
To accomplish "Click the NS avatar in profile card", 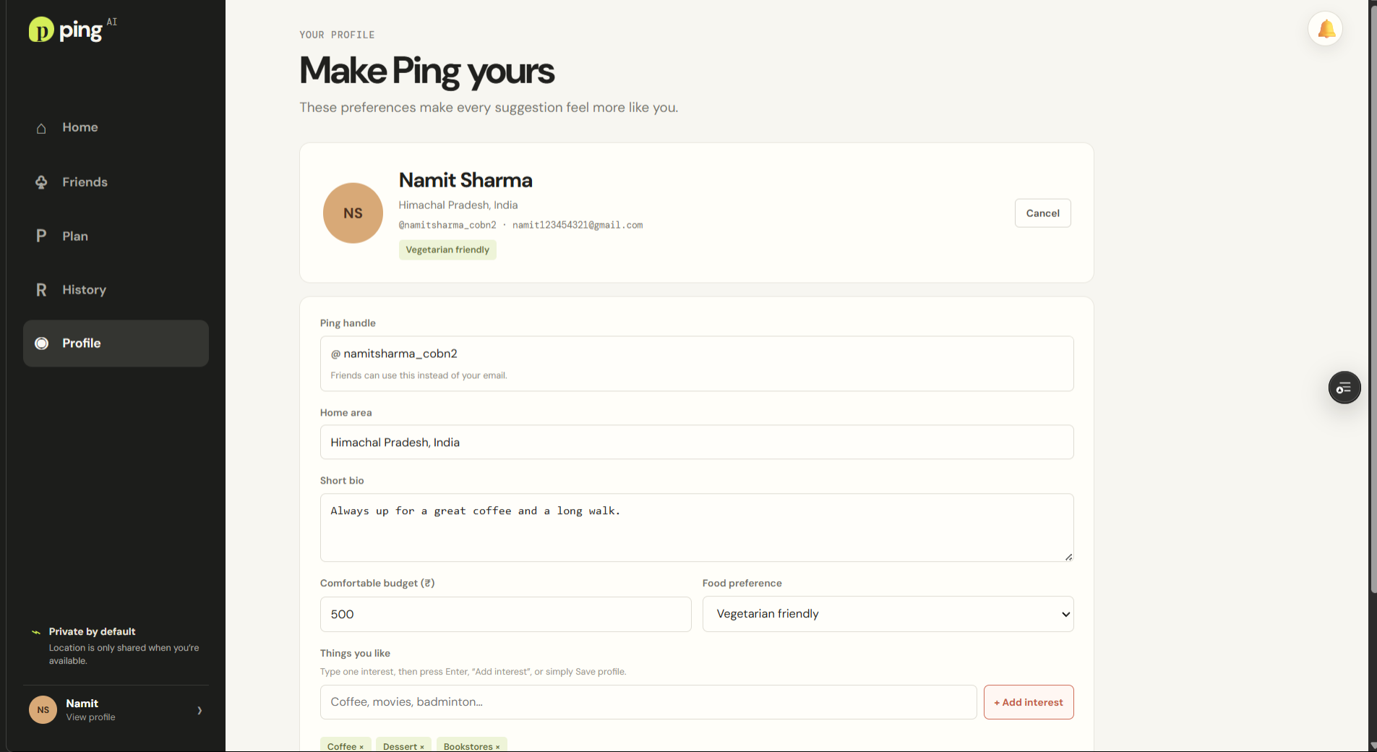I will [353, 213].
